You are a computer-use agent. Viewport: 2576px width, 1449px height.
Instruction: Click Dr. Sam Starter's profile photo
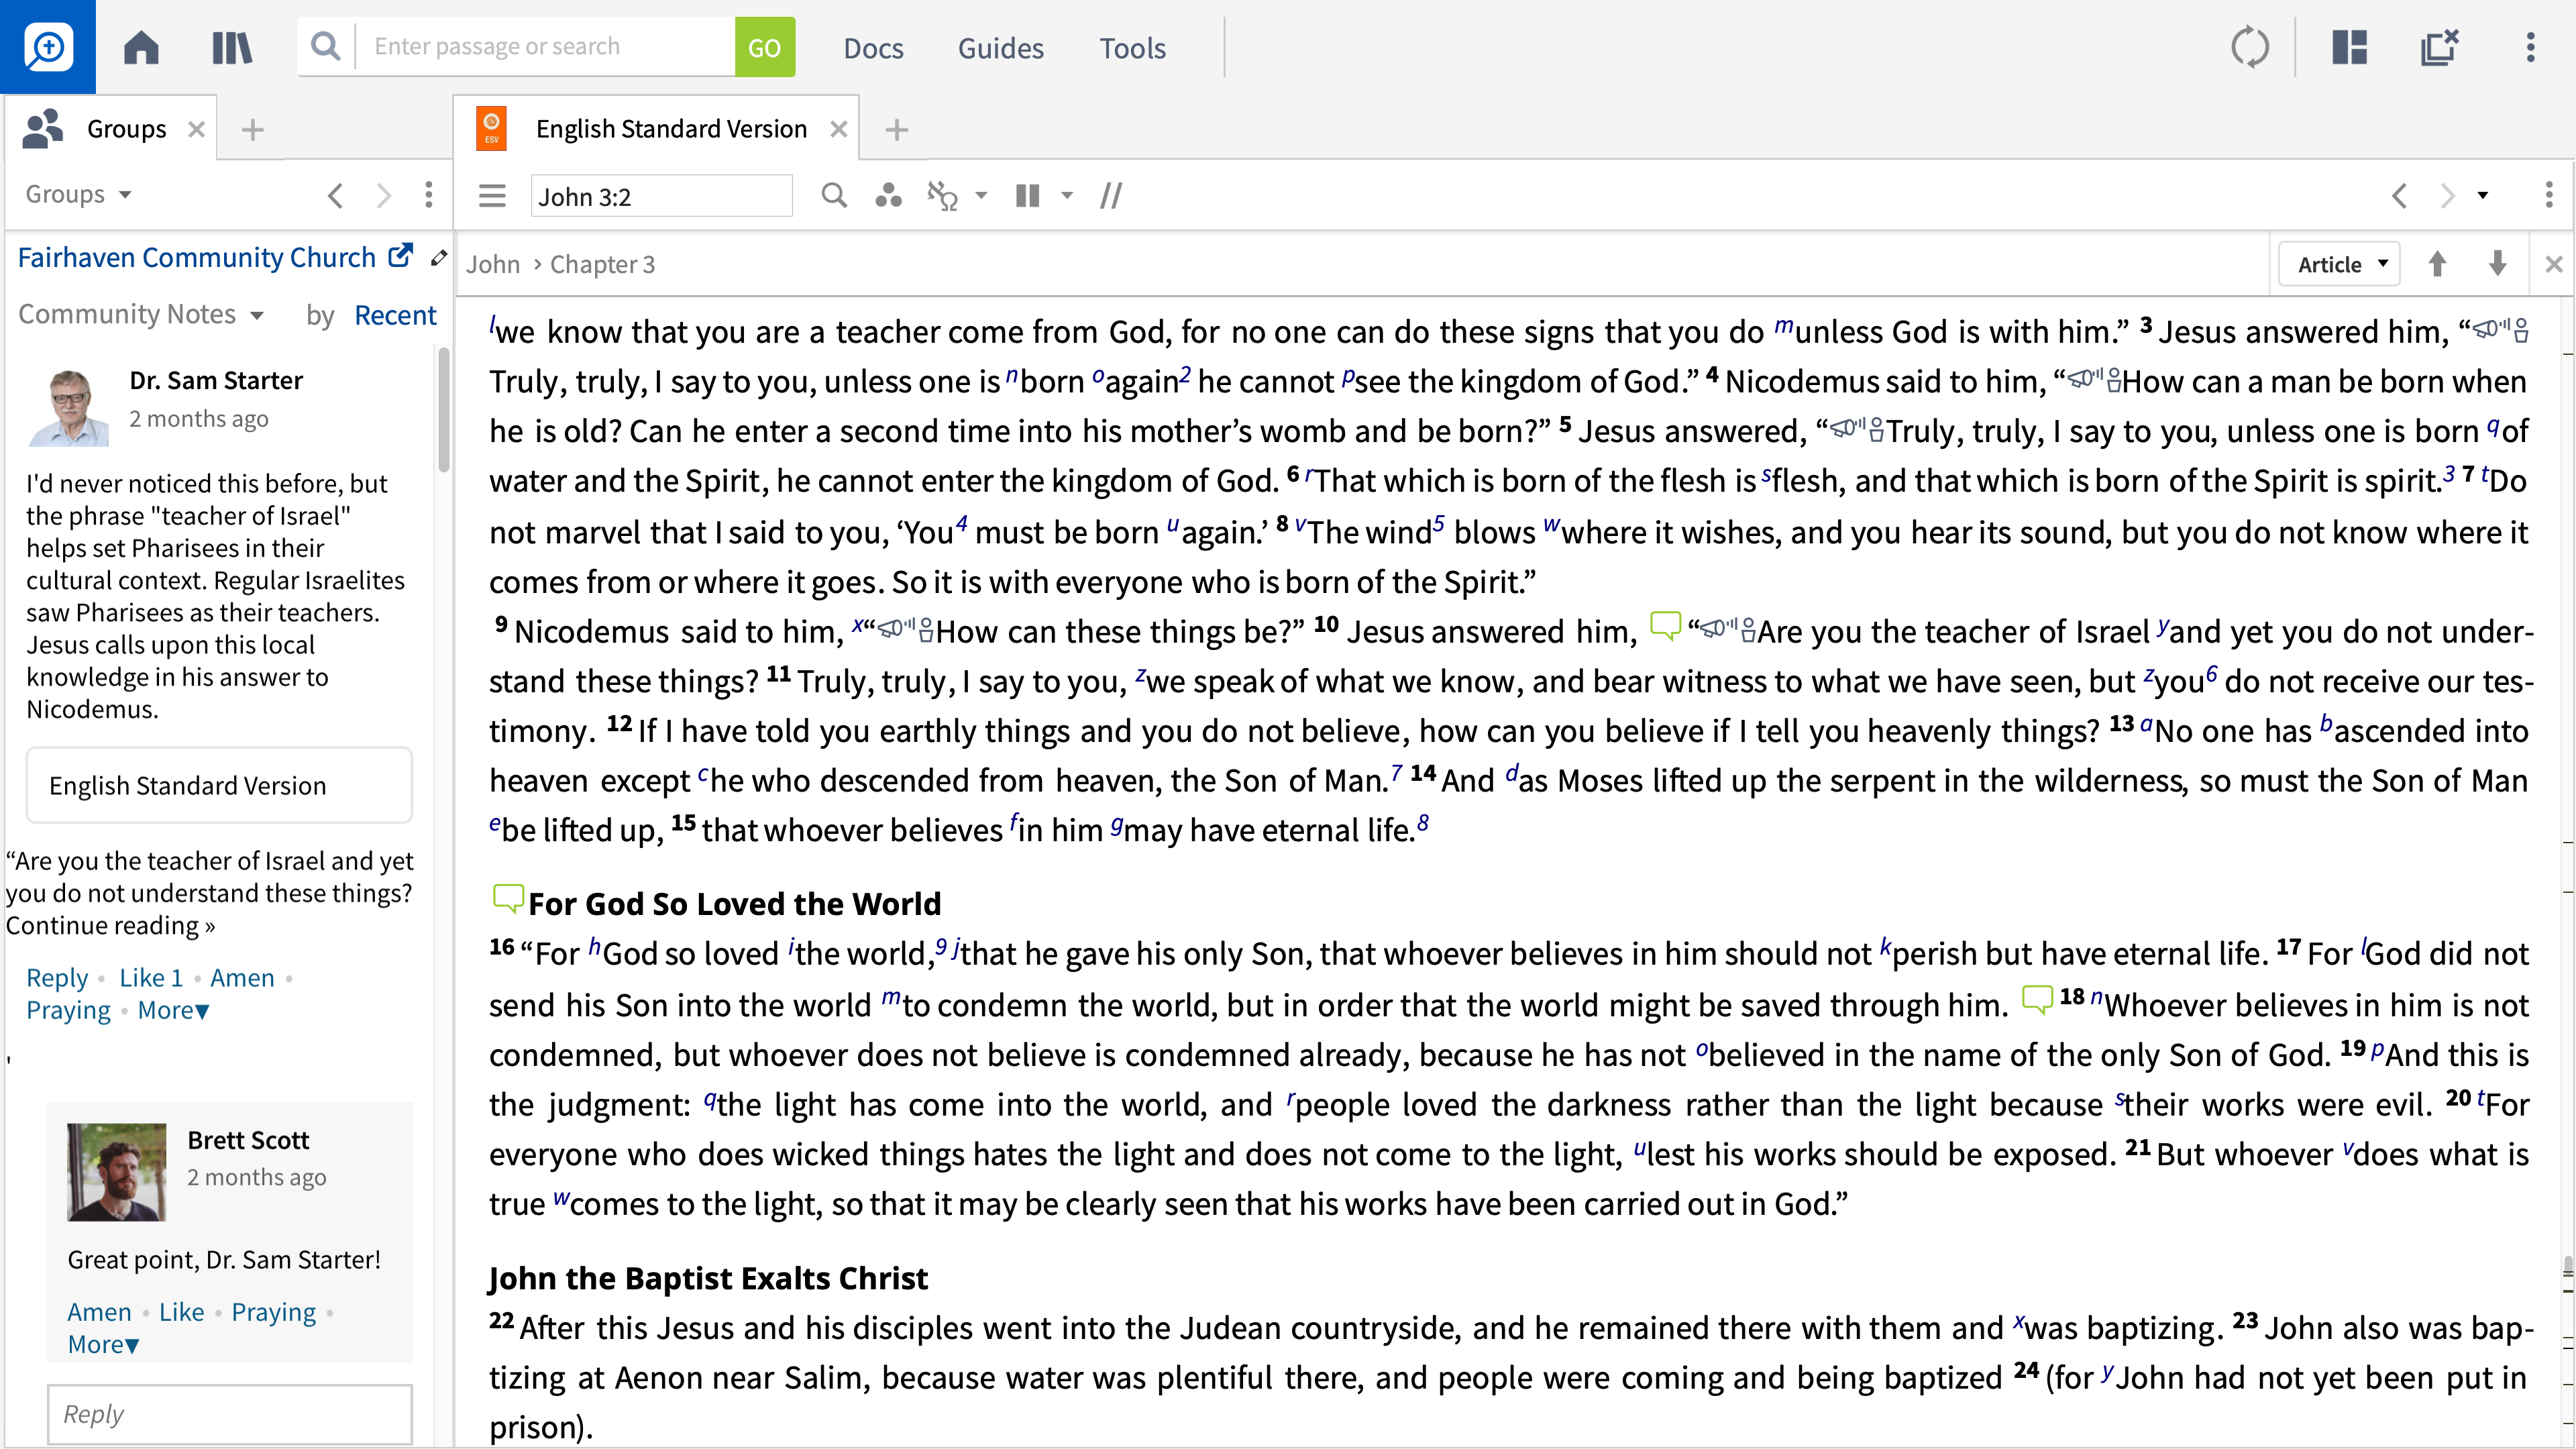(x=68, y=406)
